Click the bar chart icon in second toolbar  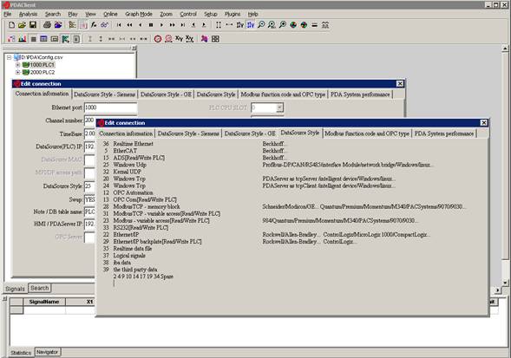[23, 39]
